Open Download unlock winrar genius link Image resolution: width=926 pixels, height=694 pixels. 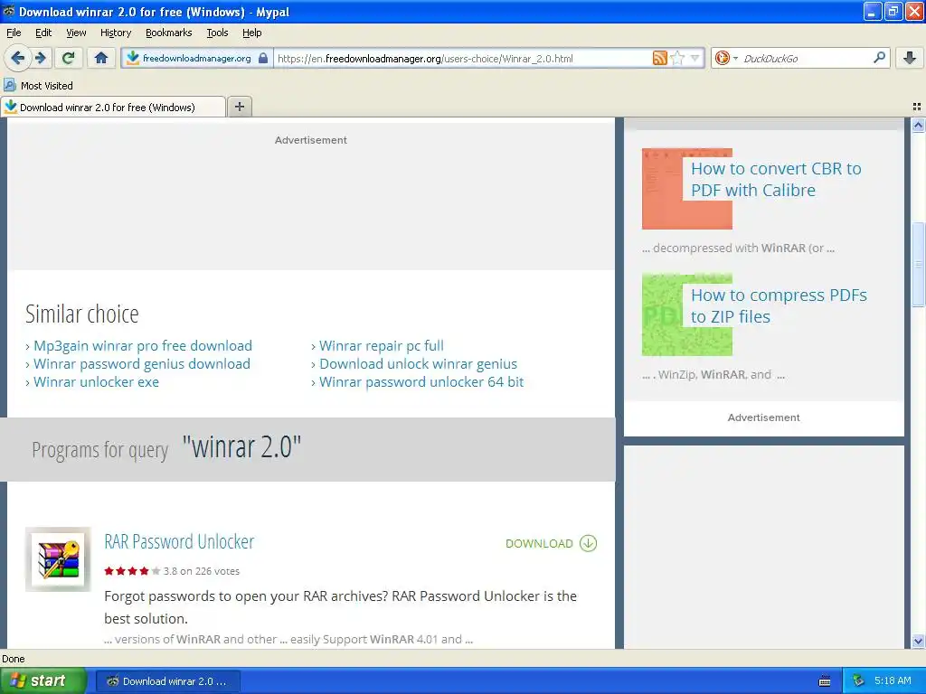[418, 364]
